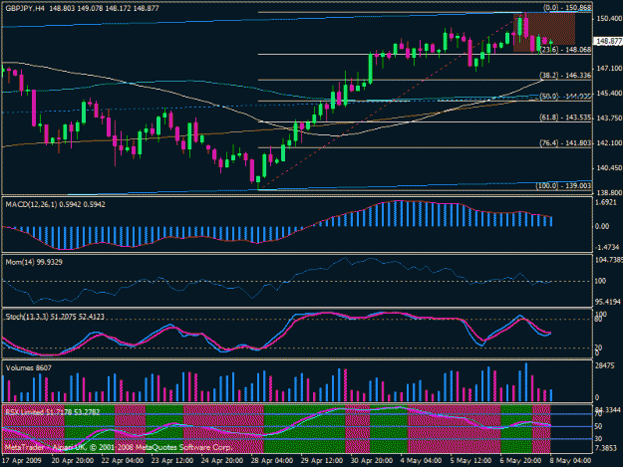Select the Fibonacci 61.8 level label 143.535
Screen dimensions: 623x467
pyautogui.click(x=565, y=117)
